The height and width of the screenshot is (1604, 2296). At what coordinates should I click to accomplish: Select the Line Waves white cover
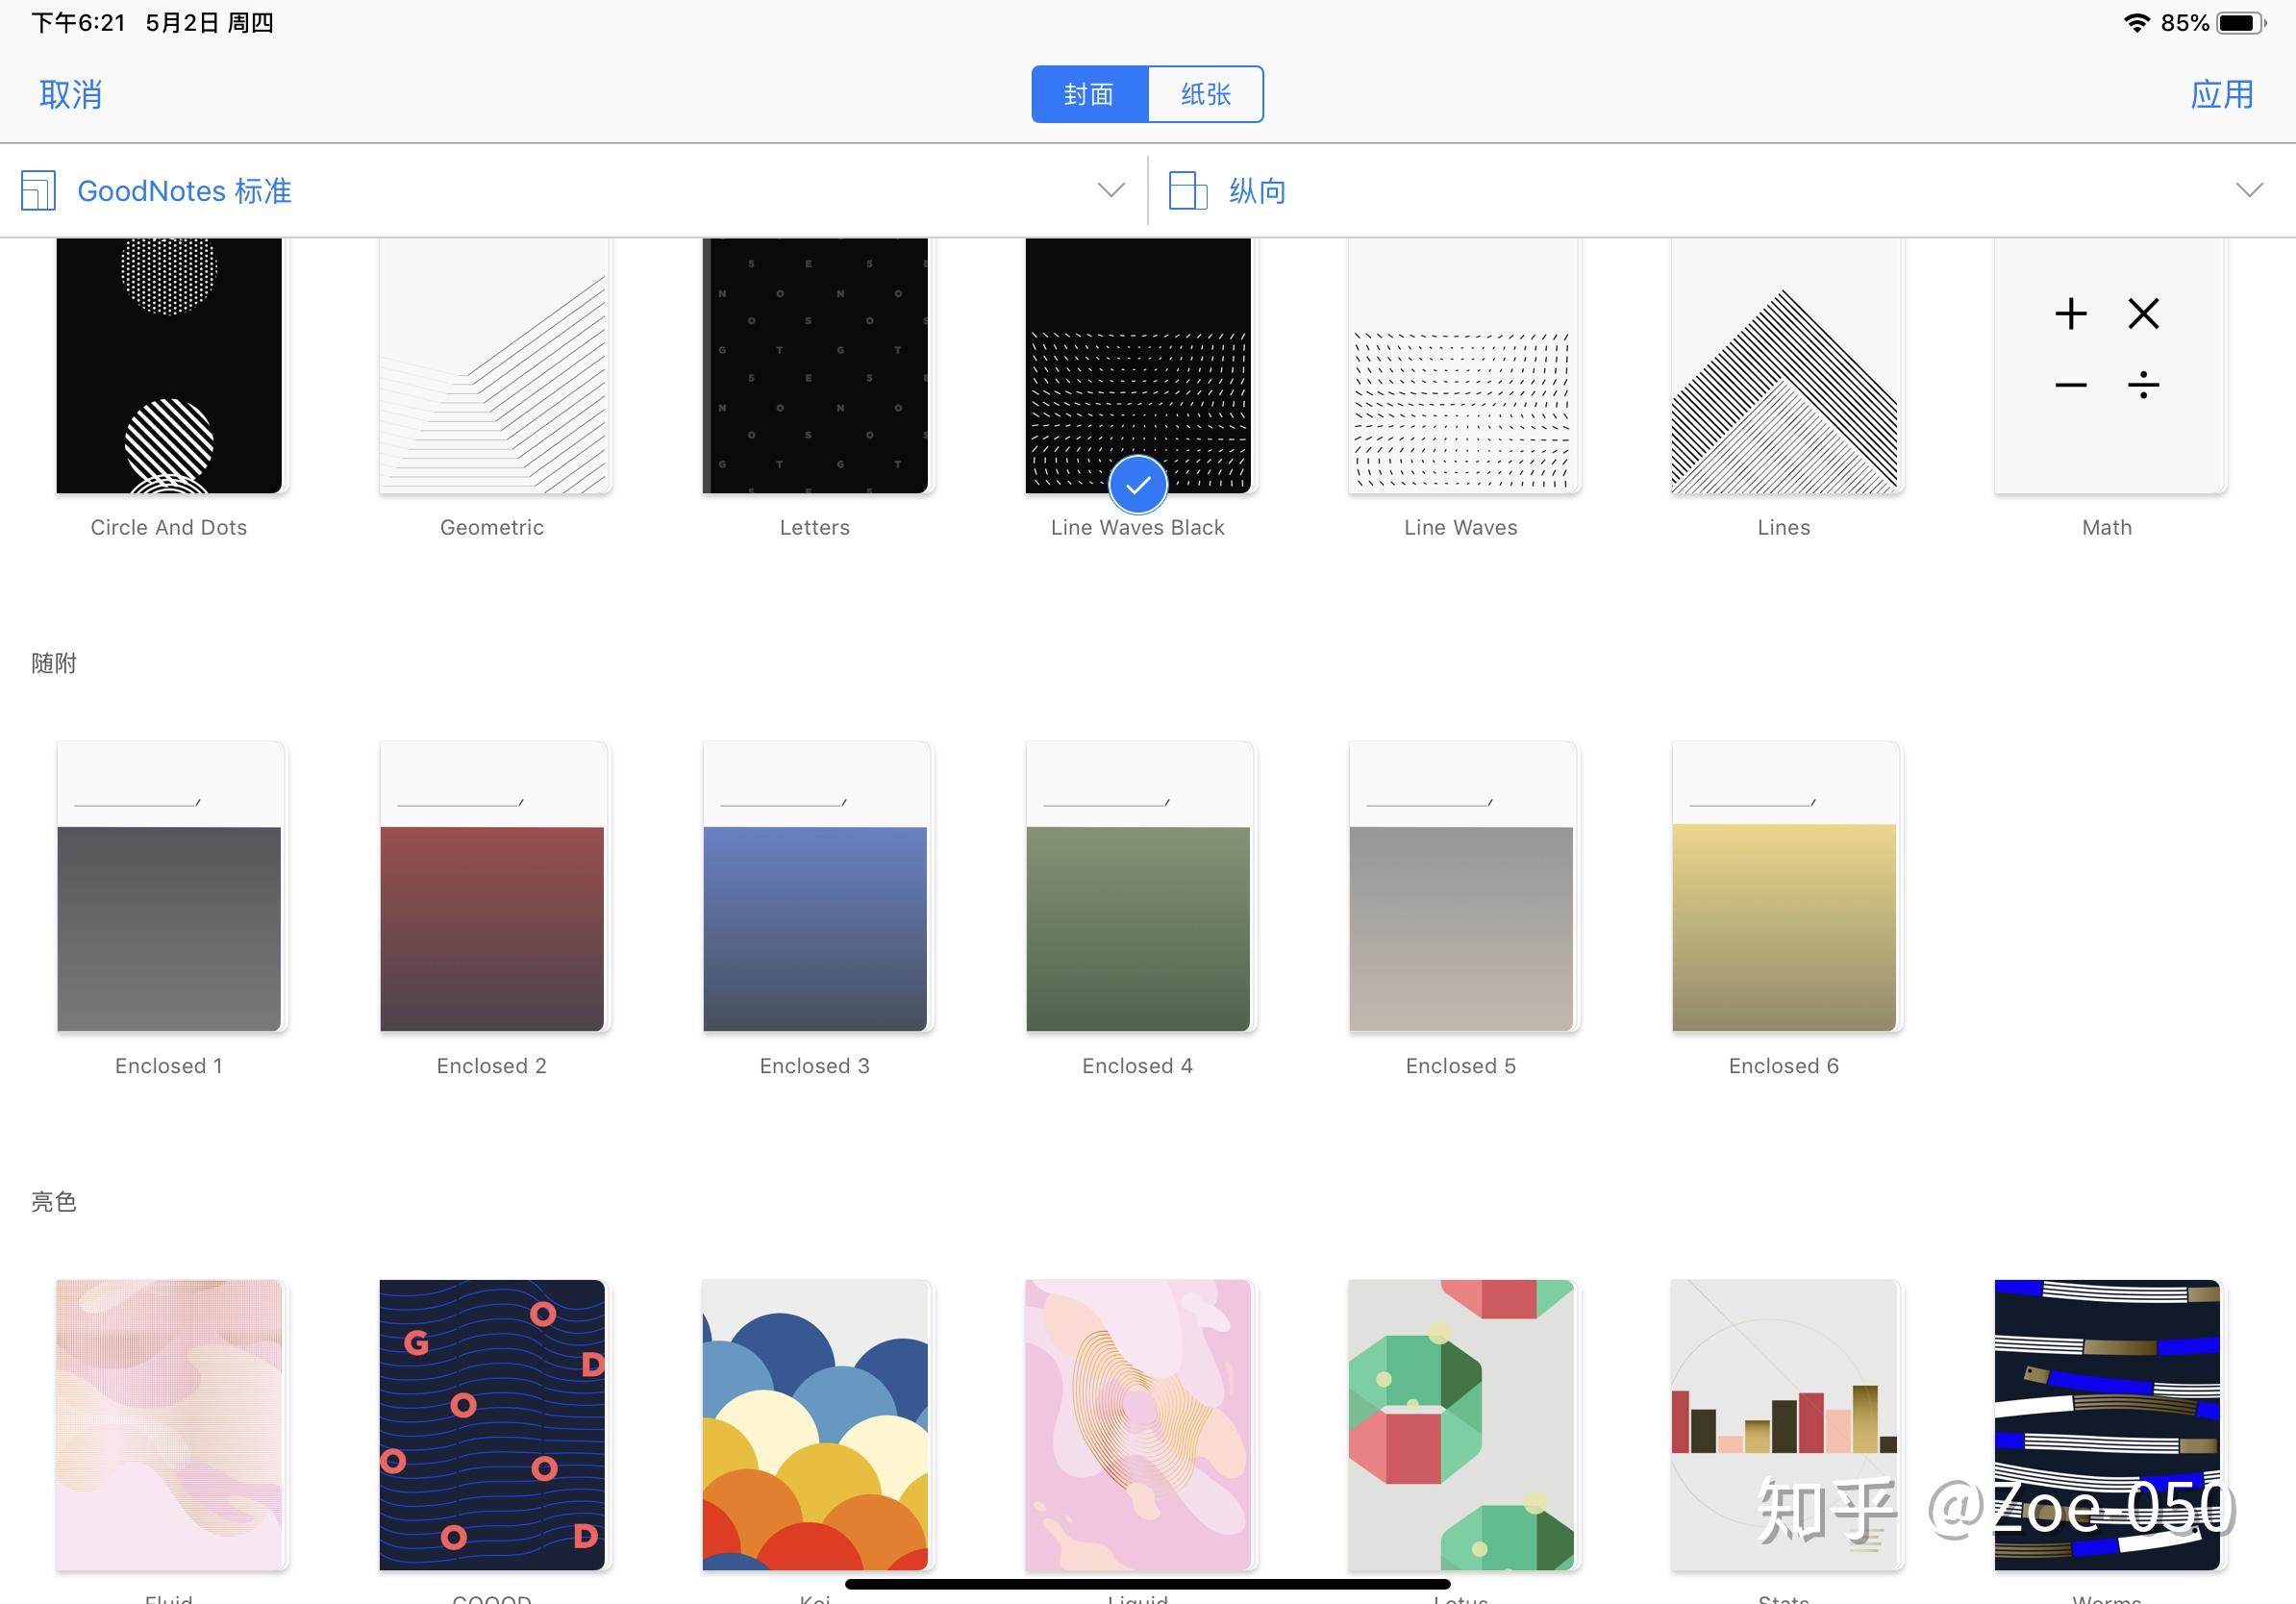point(1461,365)
